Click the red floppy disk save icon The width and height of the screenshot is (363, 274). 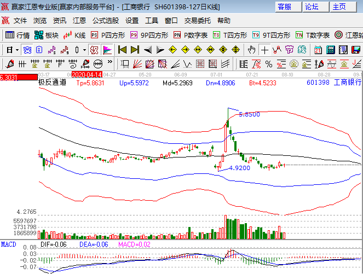pos(355,50)
